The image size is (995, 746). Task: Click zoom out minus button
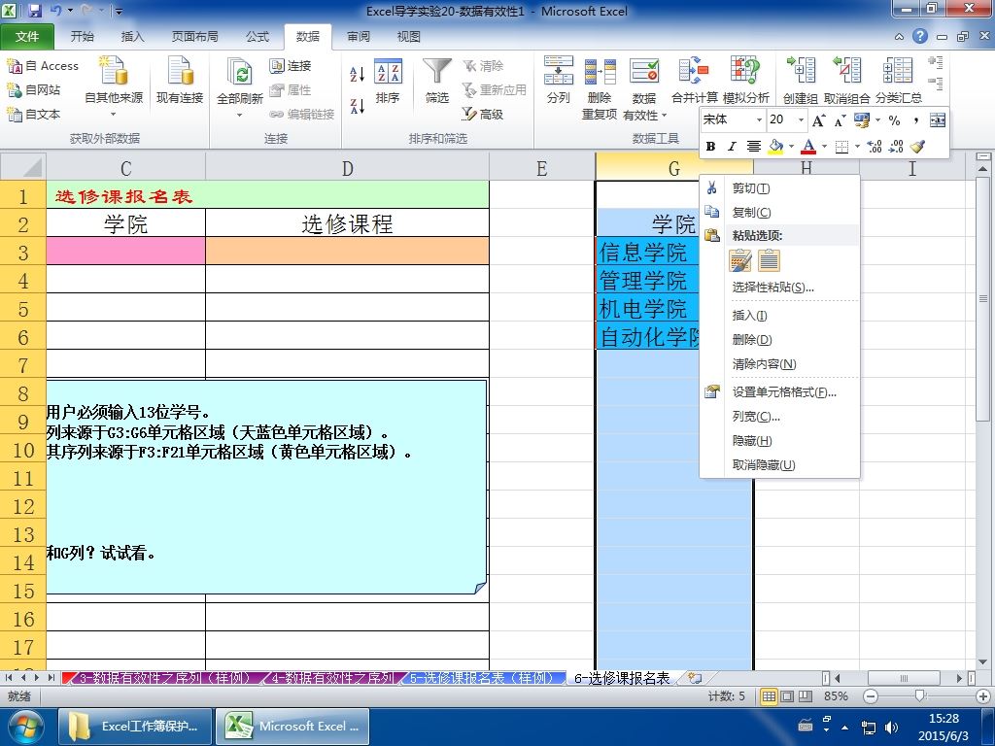click(x=872, y=696)
